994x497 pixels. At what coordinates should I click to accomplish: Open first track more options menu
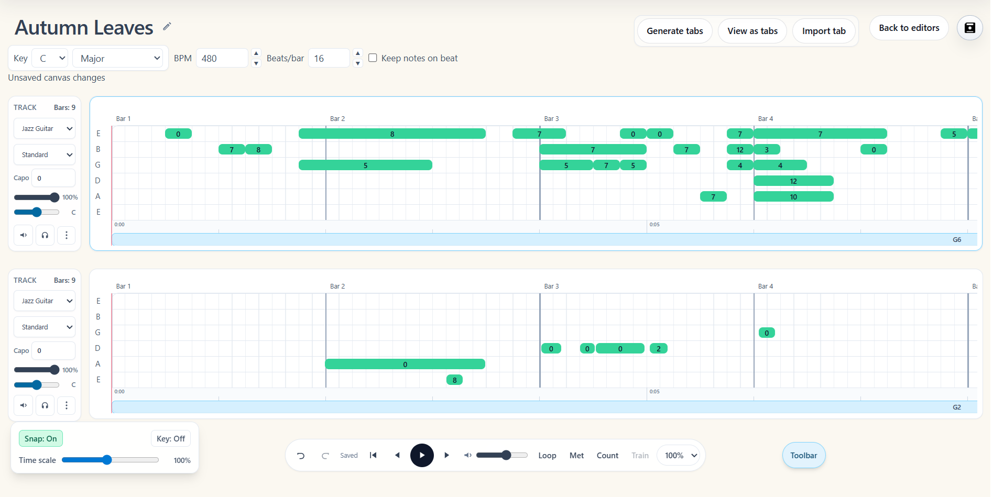[x=67, y=235]
